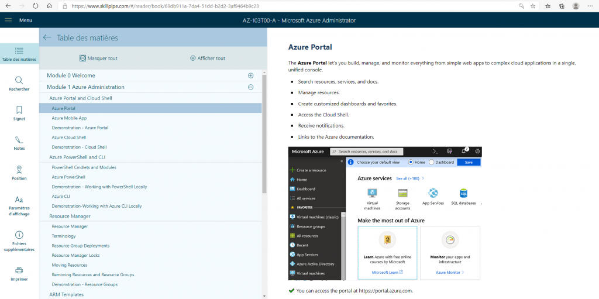Open the Resource Manager section heading
Image resolution: width=599 pixels, height=299 pixels.
point(70,216)
